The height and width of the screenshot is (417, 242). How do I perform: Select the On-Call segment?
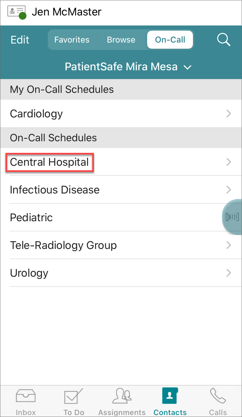[170, 40]
